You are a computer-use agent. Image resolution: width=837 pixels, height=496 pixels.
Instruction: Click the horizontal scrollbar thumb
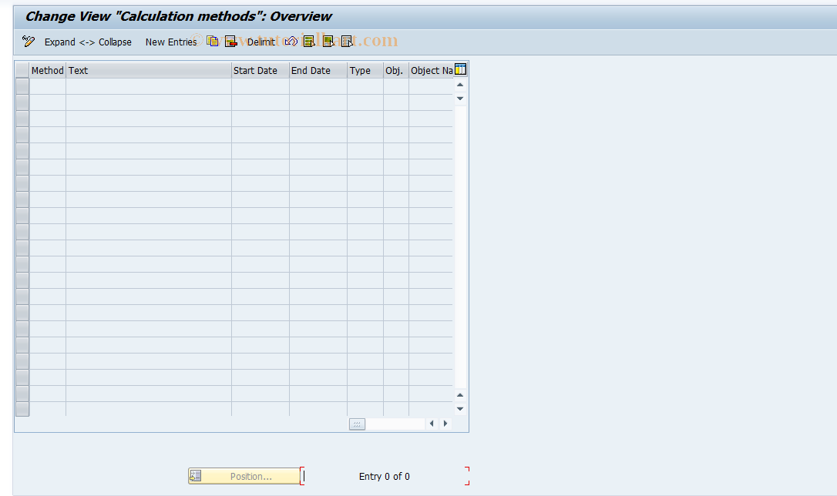tap(357, 424)
